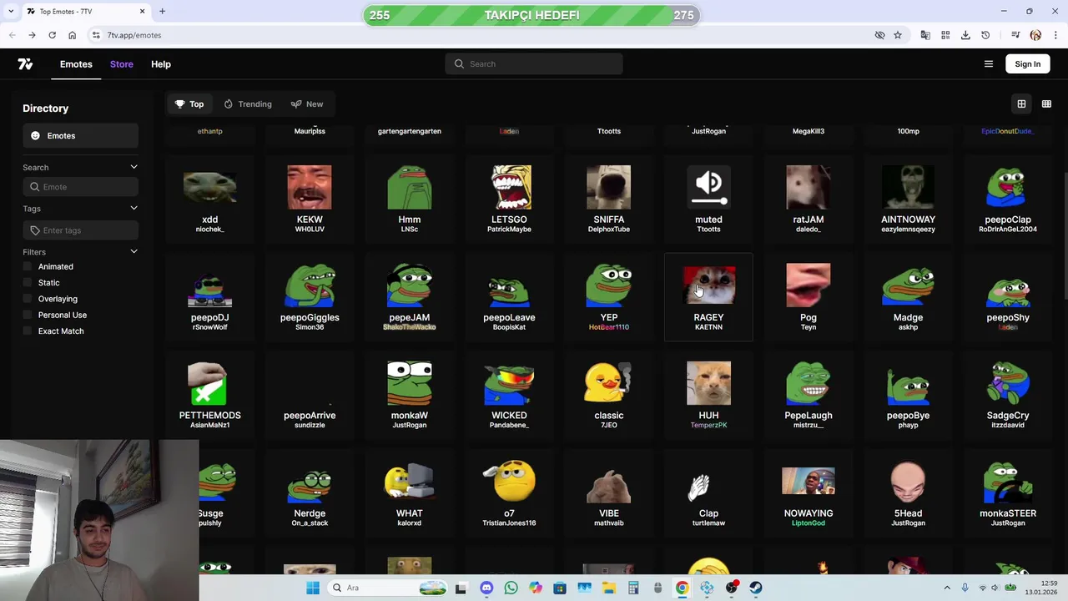Focus the Enter tags field
The image size is (1068, 601).
(x=81, y=230)
